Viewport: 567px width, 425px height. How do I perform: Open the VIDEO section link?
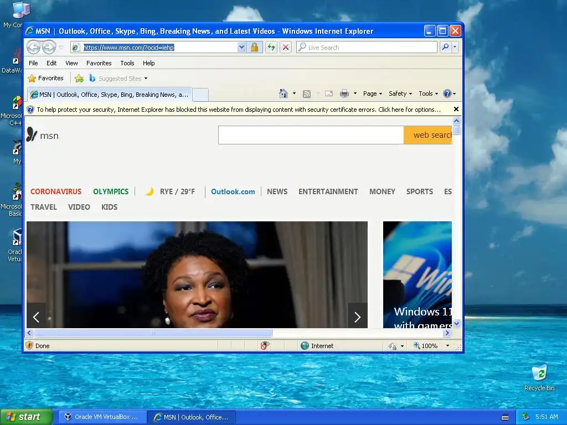click(79, 207)
